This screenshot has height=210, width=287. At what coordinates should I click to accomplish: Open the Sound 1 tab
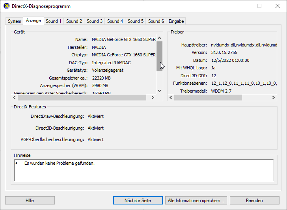click(54, 21)
